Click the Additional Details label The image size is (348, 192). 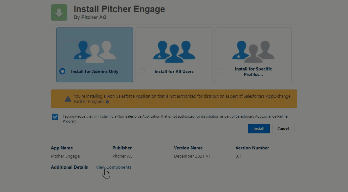point(69,167)
